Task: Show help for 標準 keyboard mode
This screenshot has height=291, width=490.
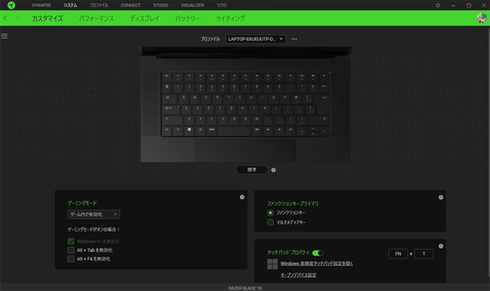Action: click(273, 170)
